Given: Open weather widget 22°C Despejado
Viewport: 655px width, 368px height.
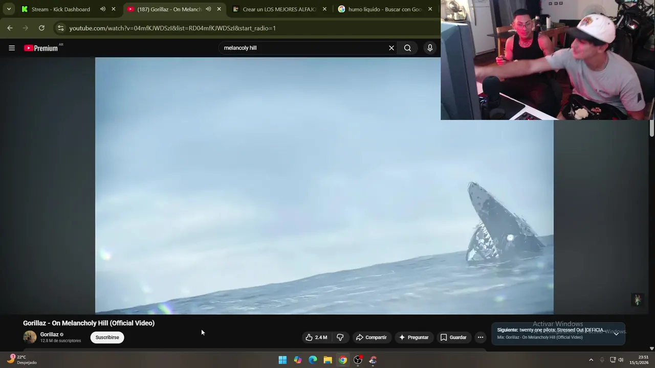Looking at the screenshot, I should (x=22, y=360).
